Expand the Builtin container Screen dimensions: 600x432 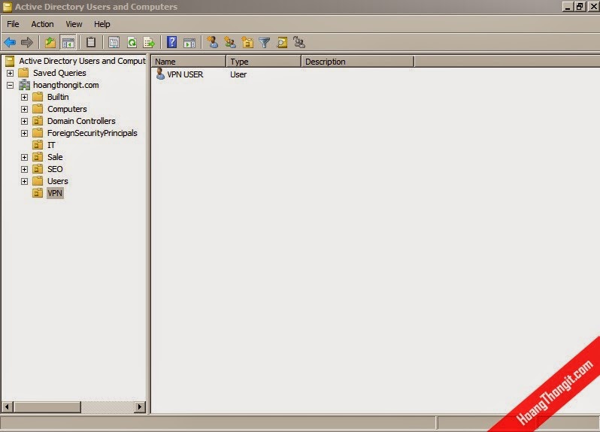[x=24, y=97]
